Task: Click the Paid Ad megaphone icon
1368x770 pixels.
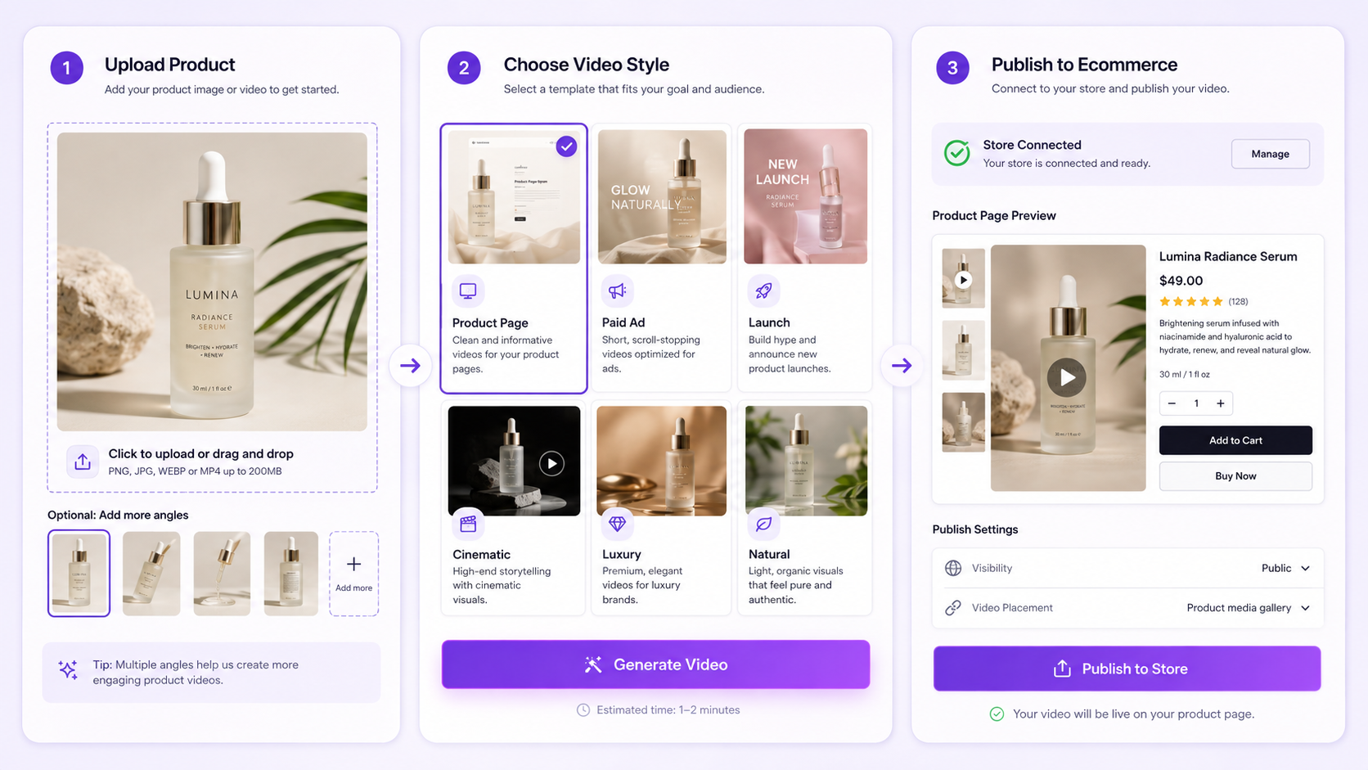Action: [x=617, y=290]
